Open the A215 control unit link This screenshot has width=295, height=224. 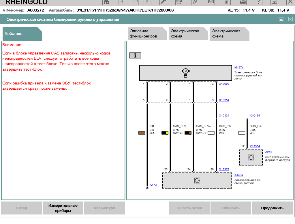pyautogui.click(x=268, y=152)
